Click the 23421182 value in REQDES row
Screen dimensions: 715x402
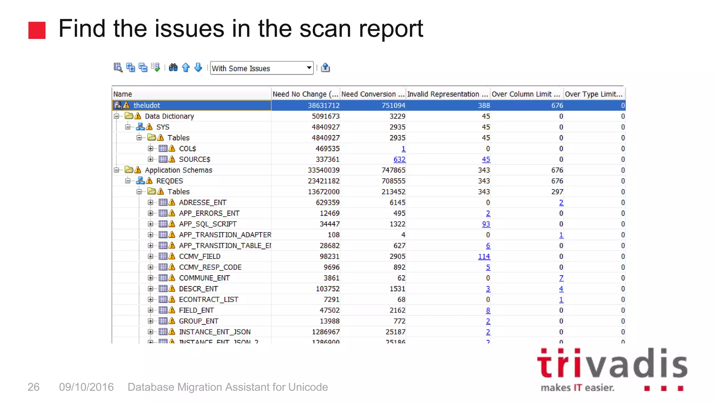324,181
